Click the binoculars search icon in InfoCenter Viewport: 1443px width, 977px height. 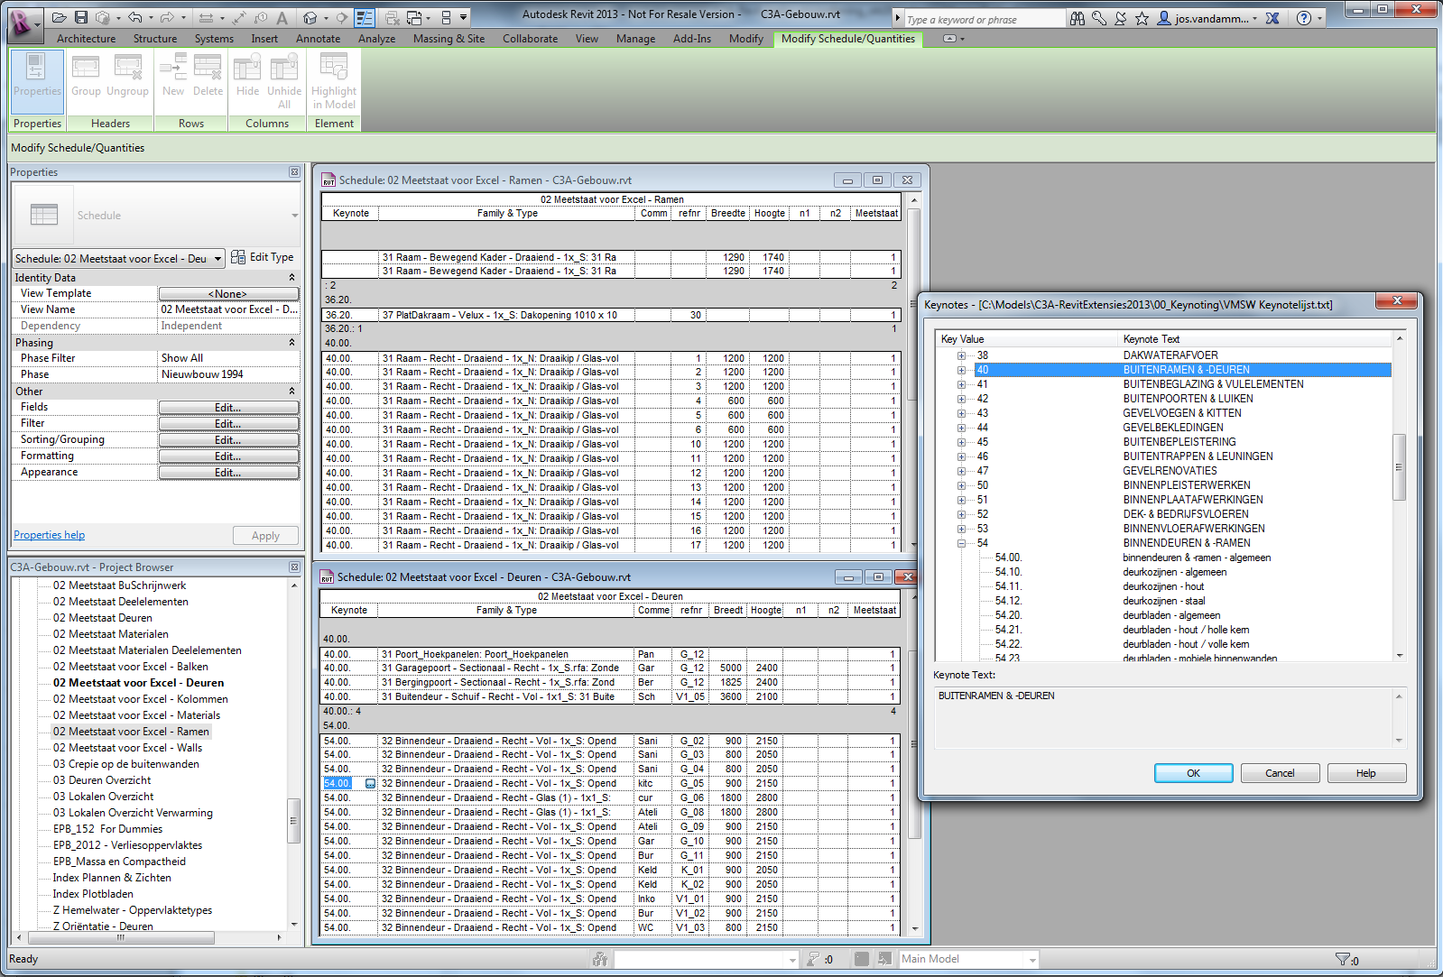(1078, 18)
